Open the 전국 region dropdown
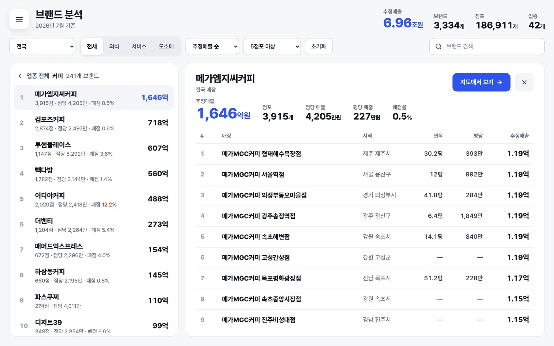The height and width of the screenshot is (346, 554). click(x=42, y=46)
